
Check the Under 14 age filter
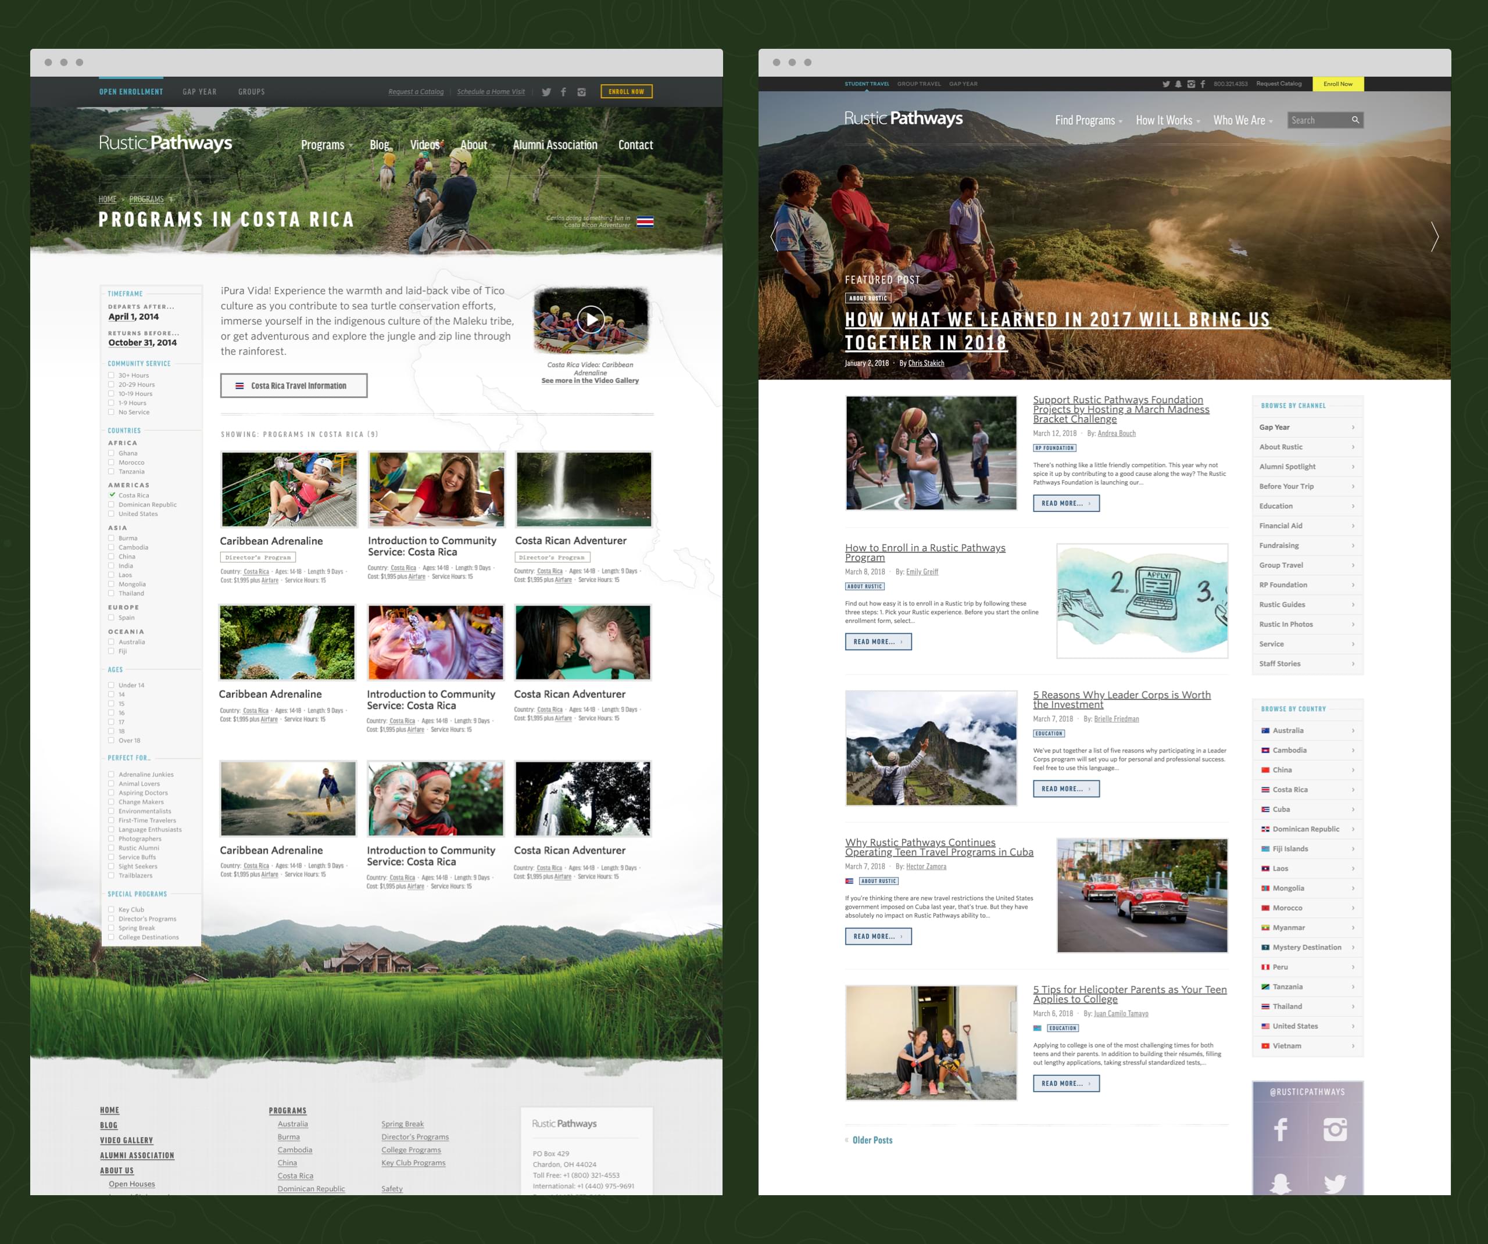click(x=111, y=685)
